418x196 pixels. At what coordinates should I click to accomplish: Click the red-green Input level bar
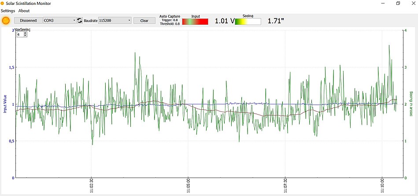[195, 22]
